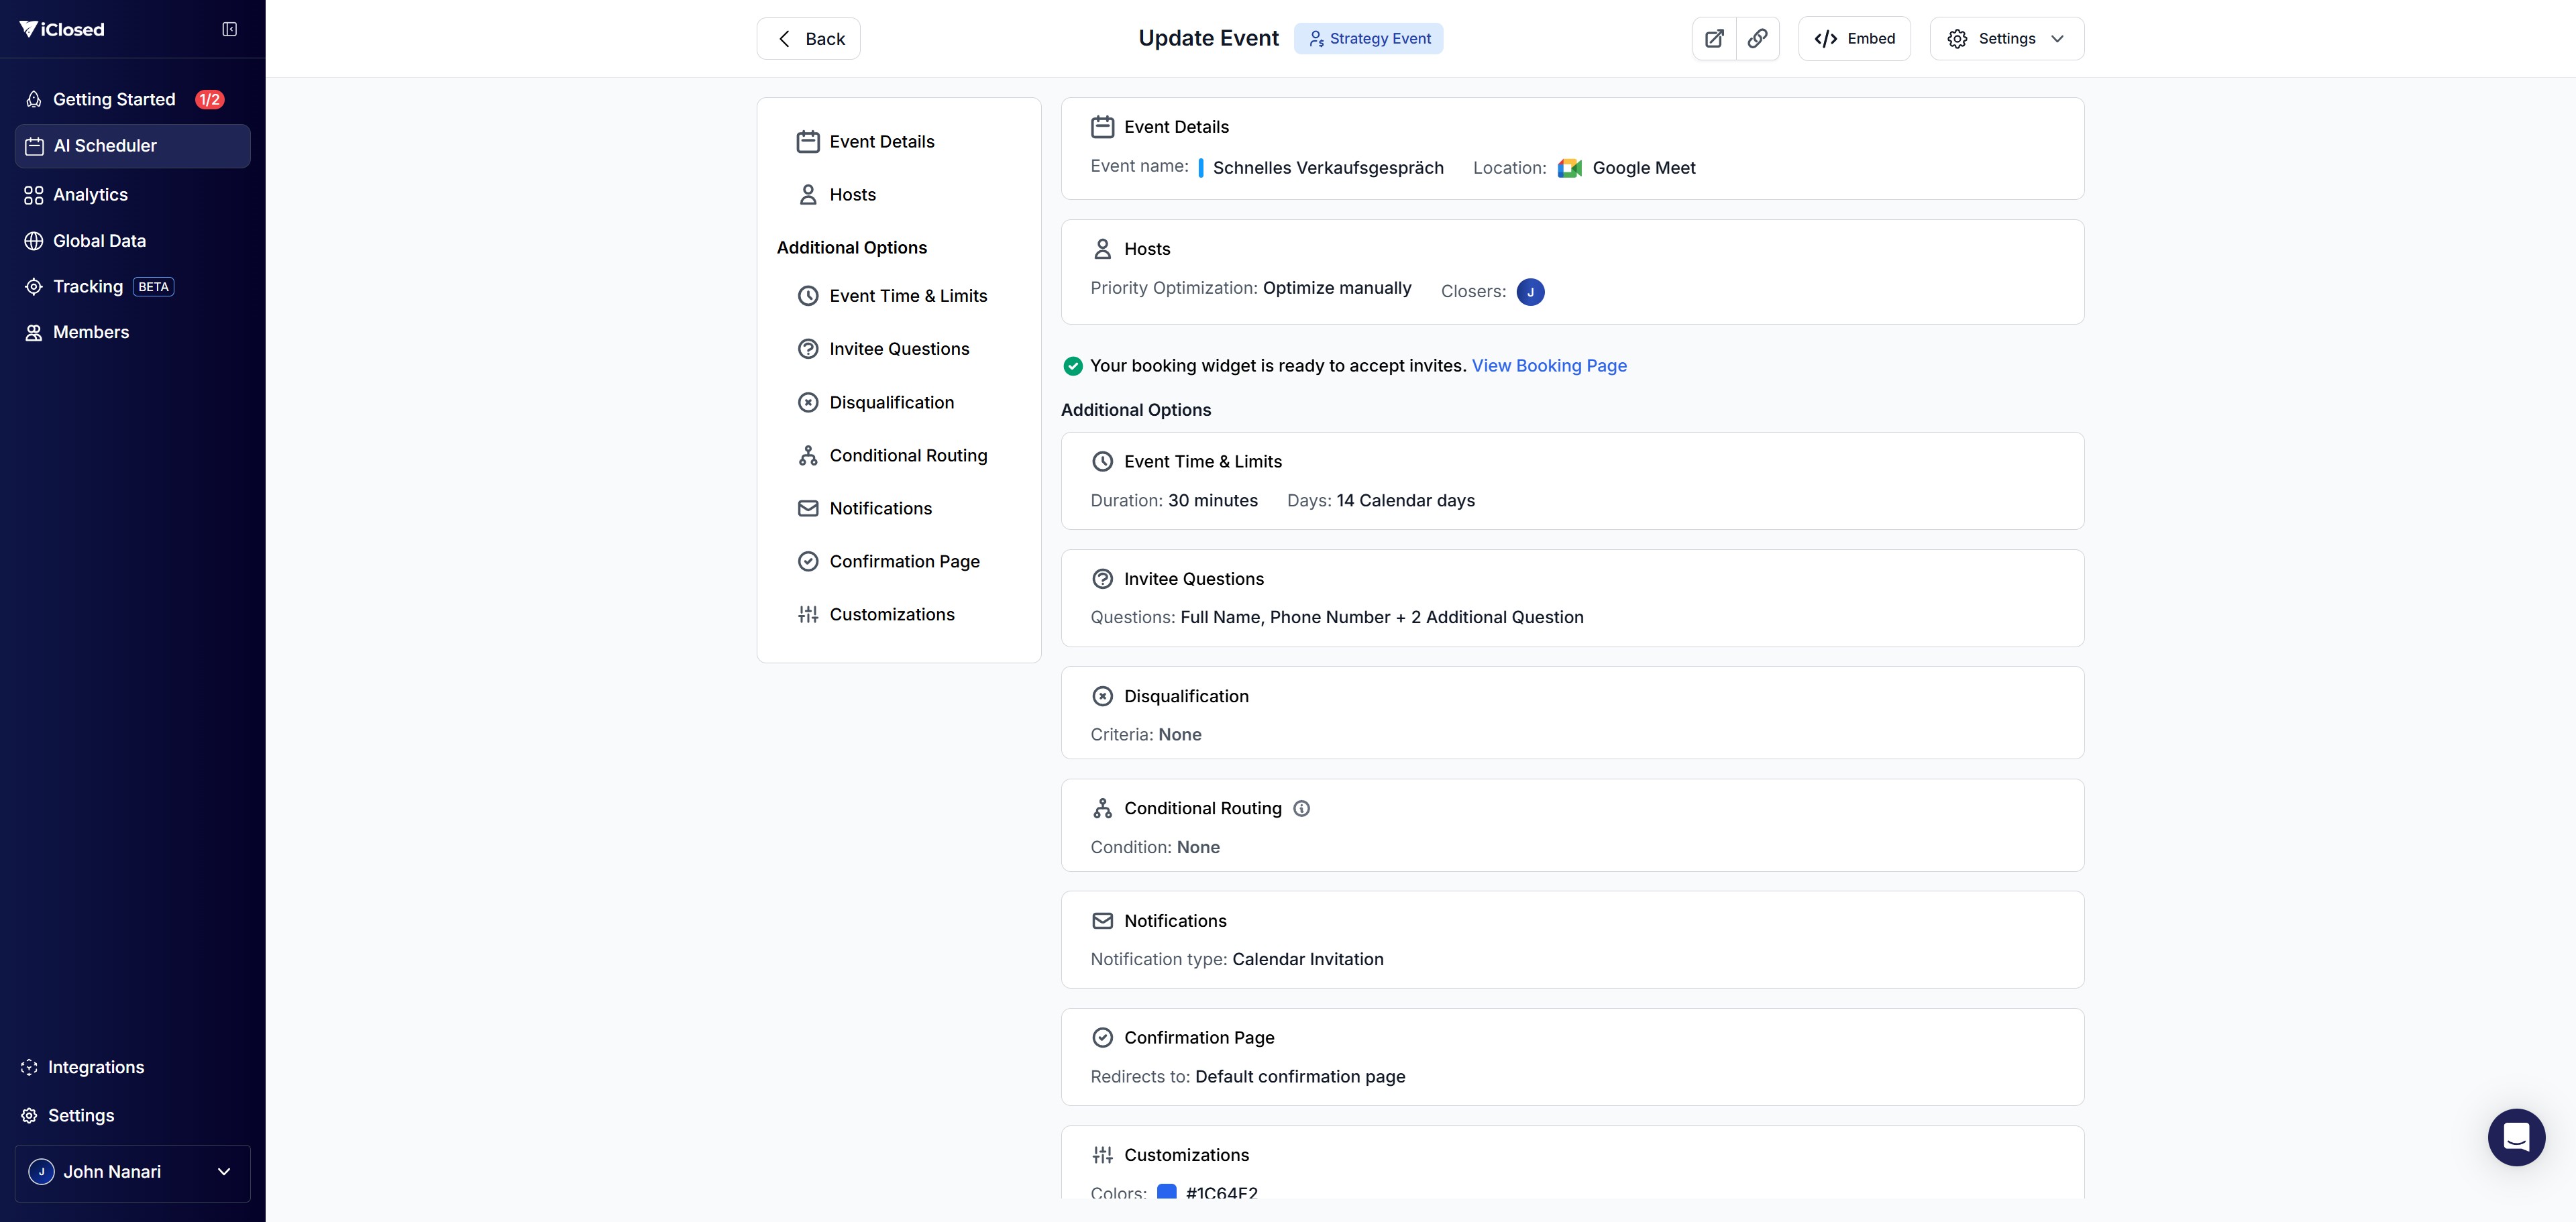Open event in new tab icon
Image resolution: width=2576 pixels, height=1222 pixels.
tap(1714, 38)
